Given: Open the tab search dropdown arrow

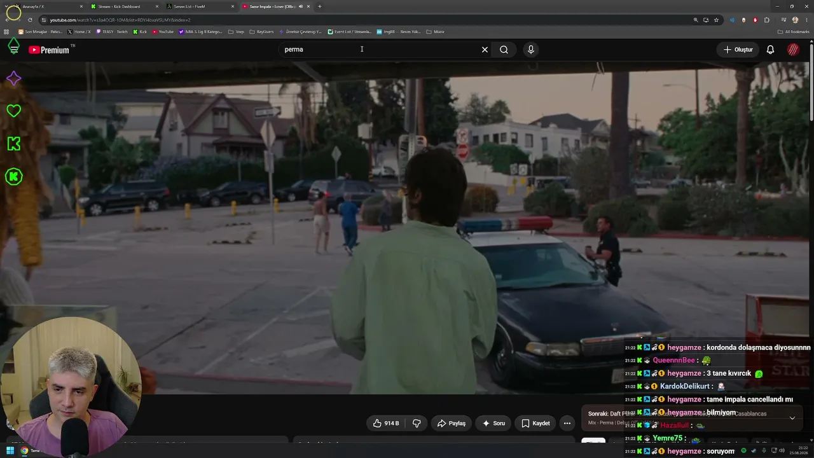Looking at the screenshot, I should point(6,6).
